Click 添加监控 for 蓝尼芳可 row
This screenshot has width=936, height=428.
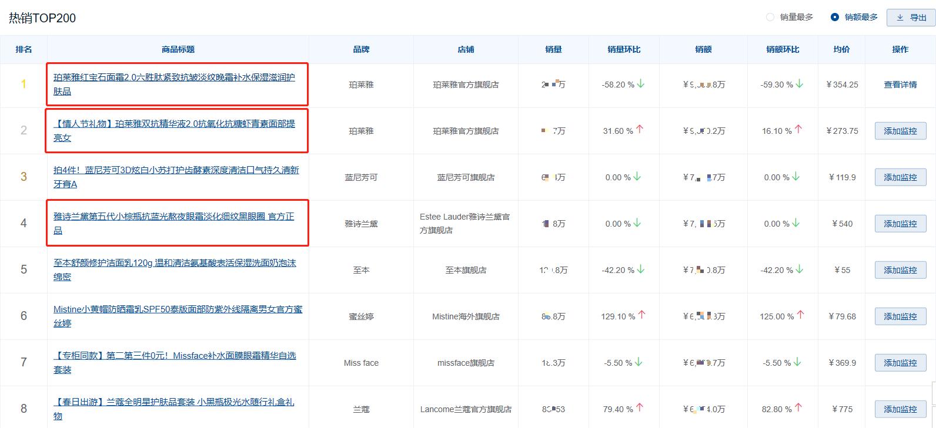900,177
